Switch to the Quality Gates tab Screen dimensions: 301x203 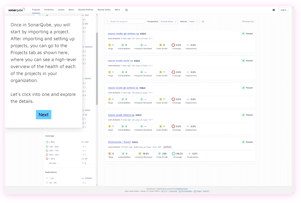tap(104, 10)
